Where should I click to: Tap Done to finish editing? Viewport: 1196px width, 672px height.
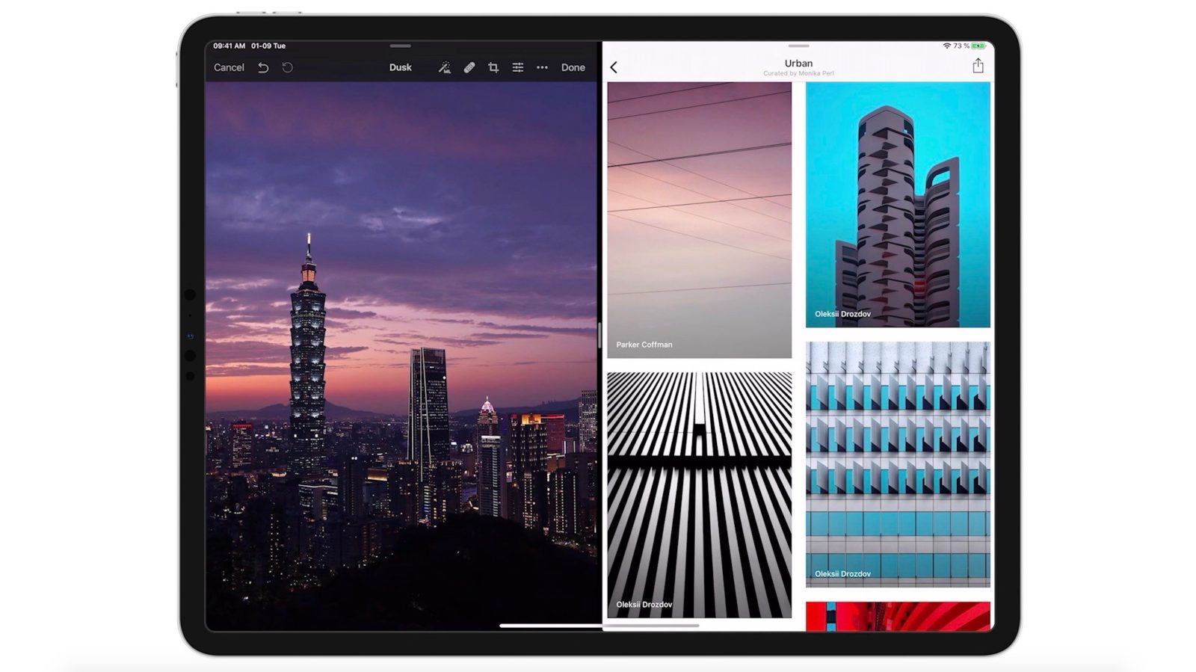tap(573, 67)
